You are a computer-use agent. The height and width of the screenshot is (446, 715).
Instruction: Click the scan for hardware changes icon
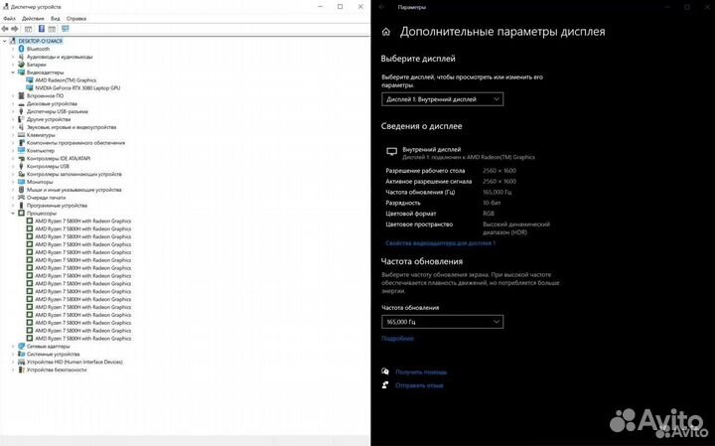click(x=66, y=29)
